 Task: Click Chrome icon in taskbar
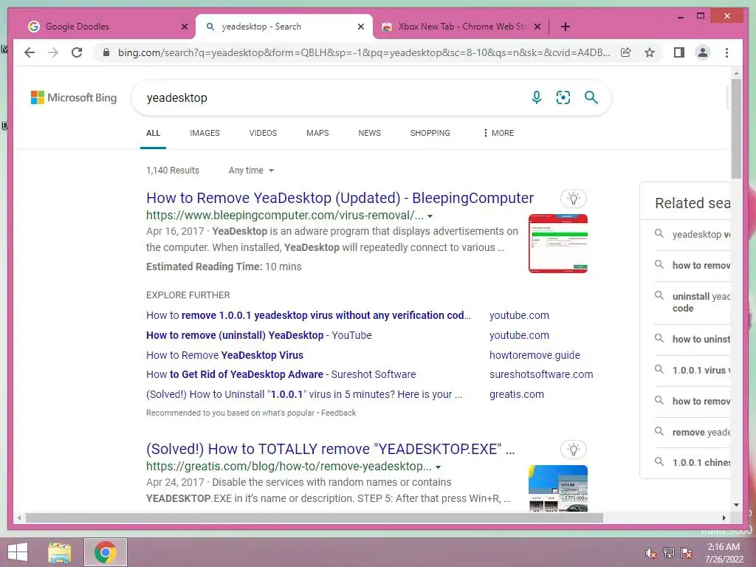(105, 552)
